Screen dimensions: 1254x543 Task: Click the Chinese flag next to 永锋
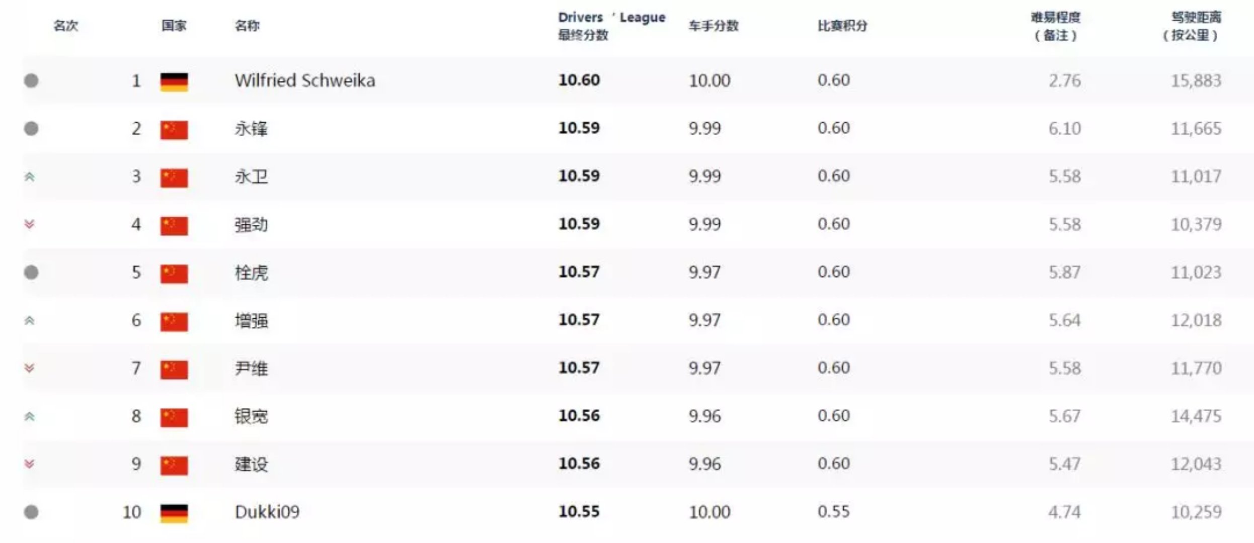click(x=174, y=130)
